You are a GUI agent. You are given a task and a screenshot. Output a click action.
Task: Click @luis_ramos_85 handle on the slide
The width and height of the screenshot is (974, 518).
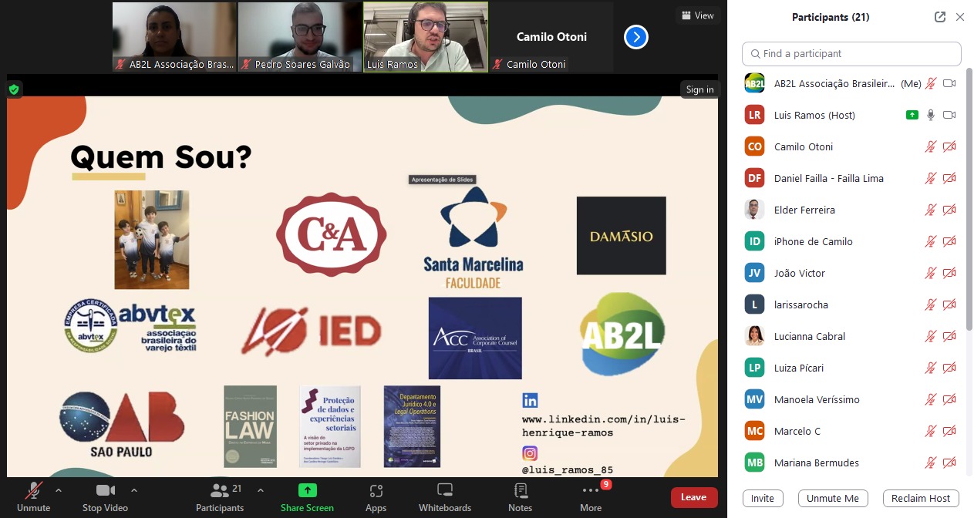tap(567, 469)
